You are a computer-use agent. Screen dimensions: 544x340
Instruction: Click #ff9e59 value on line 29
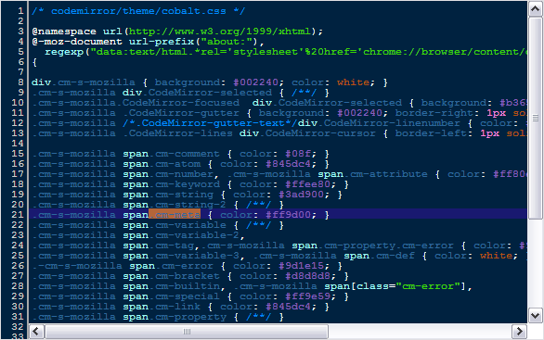[307, 296]
